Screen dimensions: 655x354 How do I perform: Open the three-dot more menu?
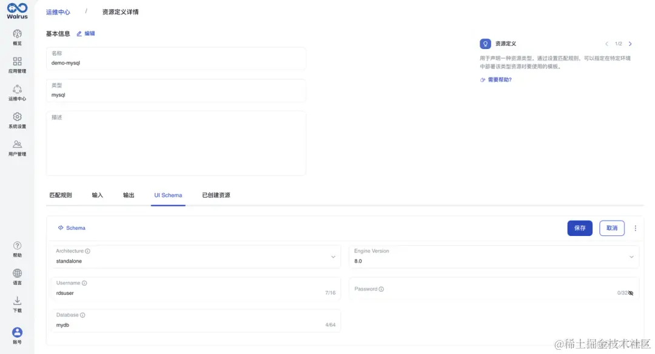636,228
